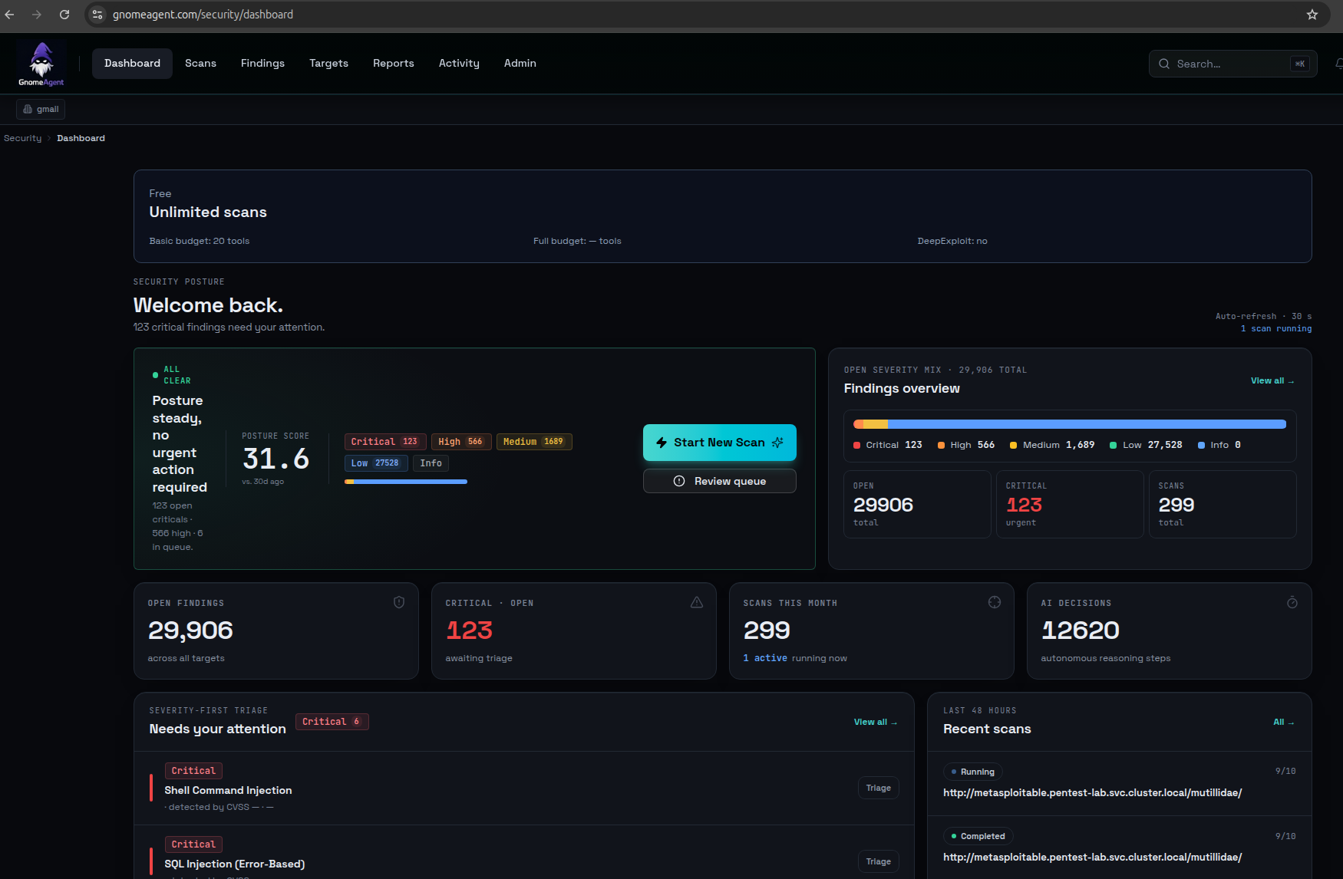
Task: Open the Running mutillidae scan row
Action: 1120,783
